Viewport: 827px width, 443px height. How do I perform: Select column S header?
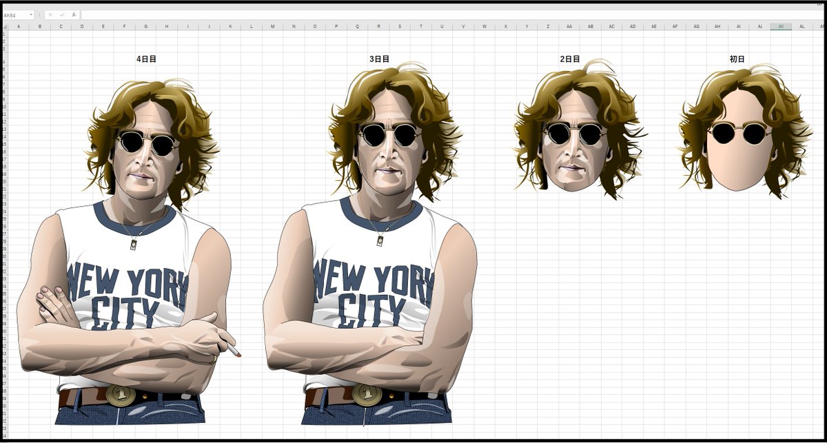tap(400, 27)
